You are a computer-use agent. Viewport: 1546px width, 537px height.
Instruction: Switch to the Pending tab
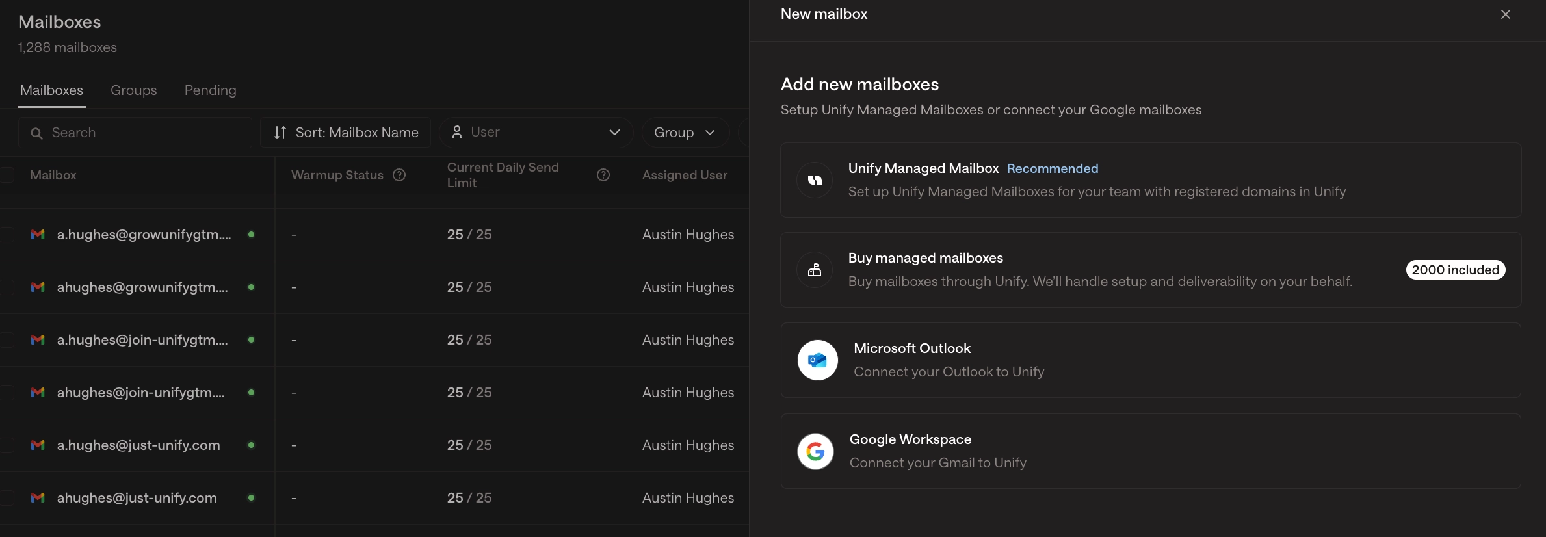point(211,90)
